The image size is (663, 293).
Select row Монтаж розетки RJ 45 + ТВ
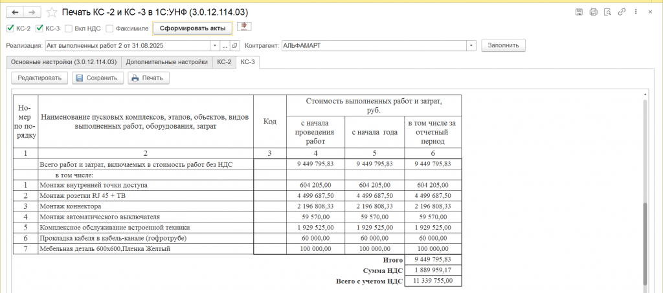(x=237, y=196)
